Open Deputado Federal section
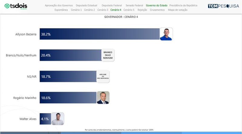The image size is (242, 134). 112,5
